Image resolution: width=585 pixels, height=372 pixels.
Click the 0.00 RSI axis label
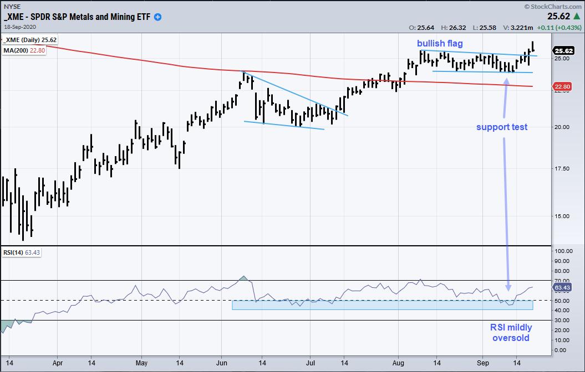click(562, 350)
